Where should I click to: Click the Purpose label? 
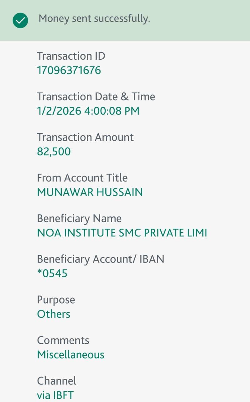tap(56, 300)
